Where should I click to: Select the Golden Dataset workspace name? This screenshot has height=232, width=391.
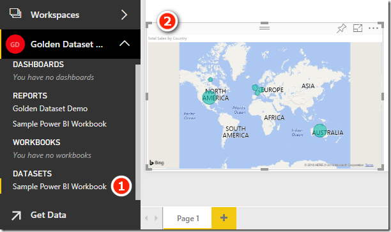(66, 44)
